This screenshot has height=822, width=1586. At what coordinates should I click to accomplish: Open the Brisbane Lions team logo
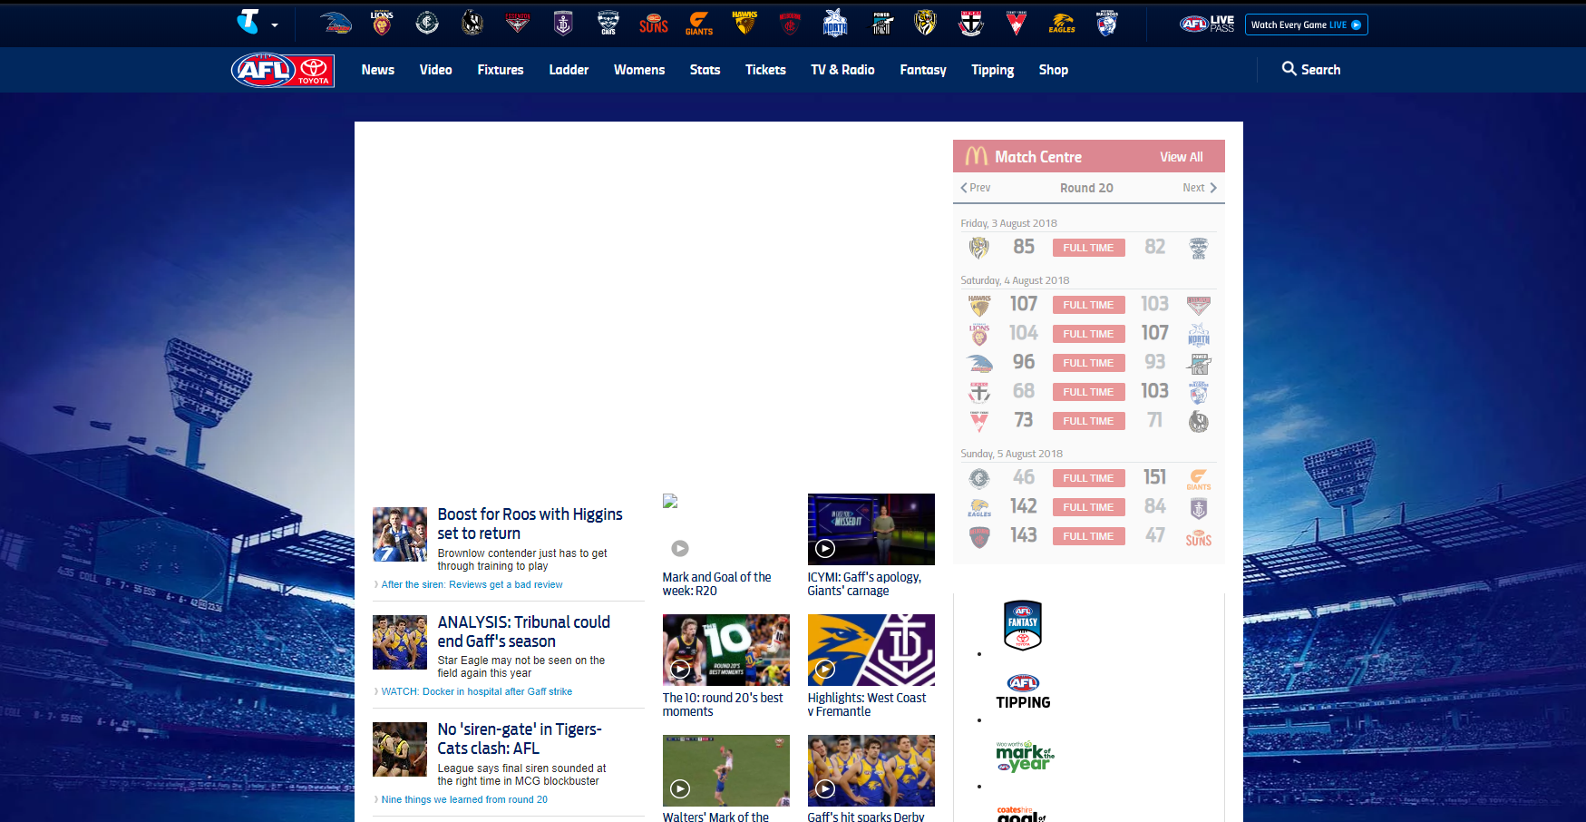pos(382,23)
